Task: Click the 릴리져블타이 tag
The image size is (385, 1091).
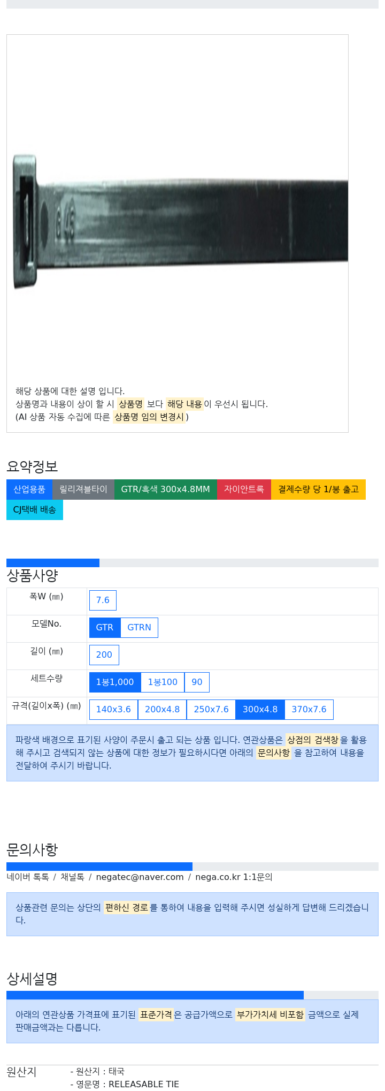Action: coord(83,490)
